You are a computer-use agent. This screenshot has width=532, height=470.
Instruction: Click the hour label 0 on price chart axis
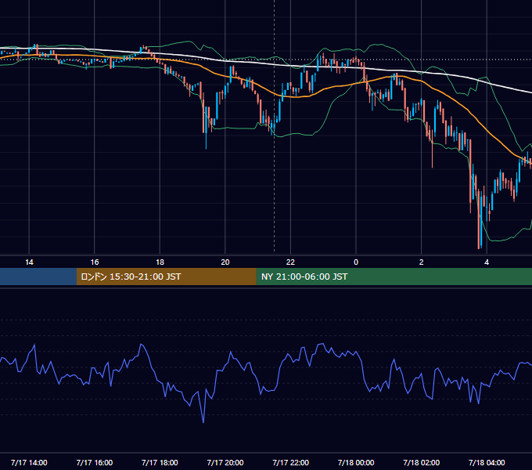(x=356, y=262)
